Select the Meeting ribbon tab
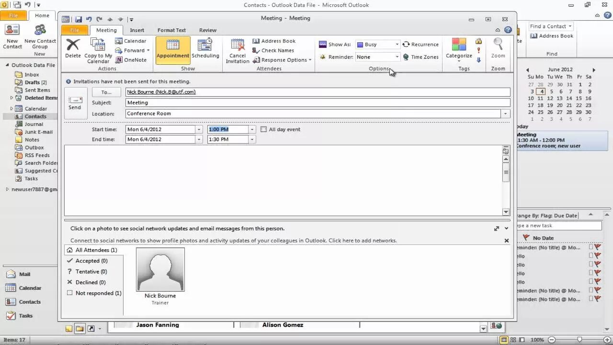 click(106, 30)
